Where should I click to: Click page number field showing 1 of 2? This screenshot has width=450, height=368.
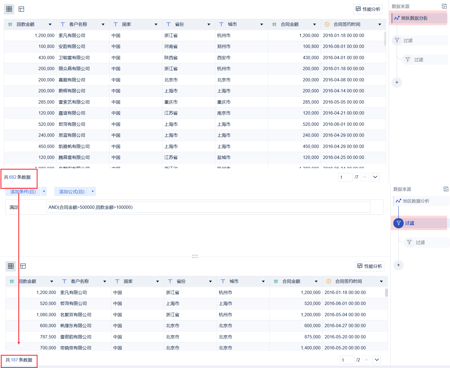tap(347, 360)
